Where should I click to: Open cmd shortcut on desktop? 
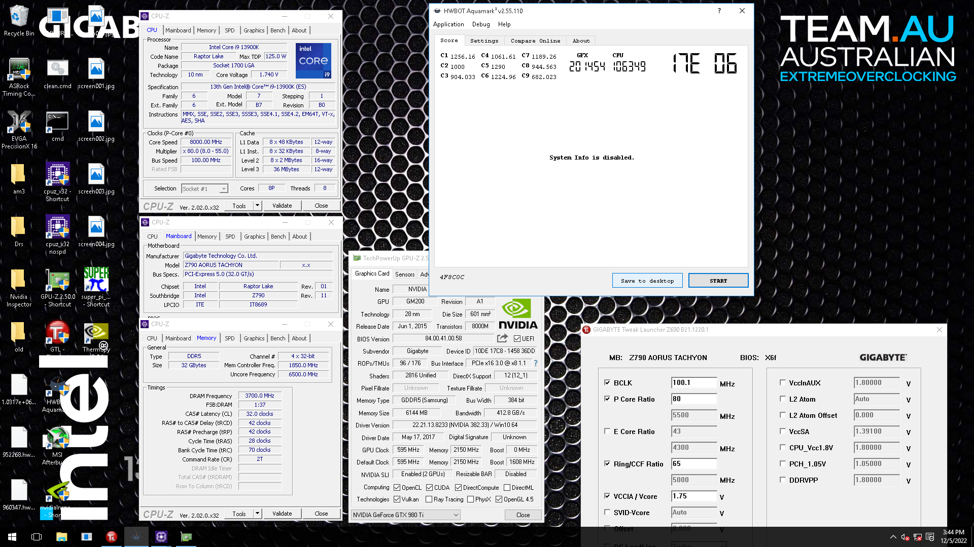(57, 126)
